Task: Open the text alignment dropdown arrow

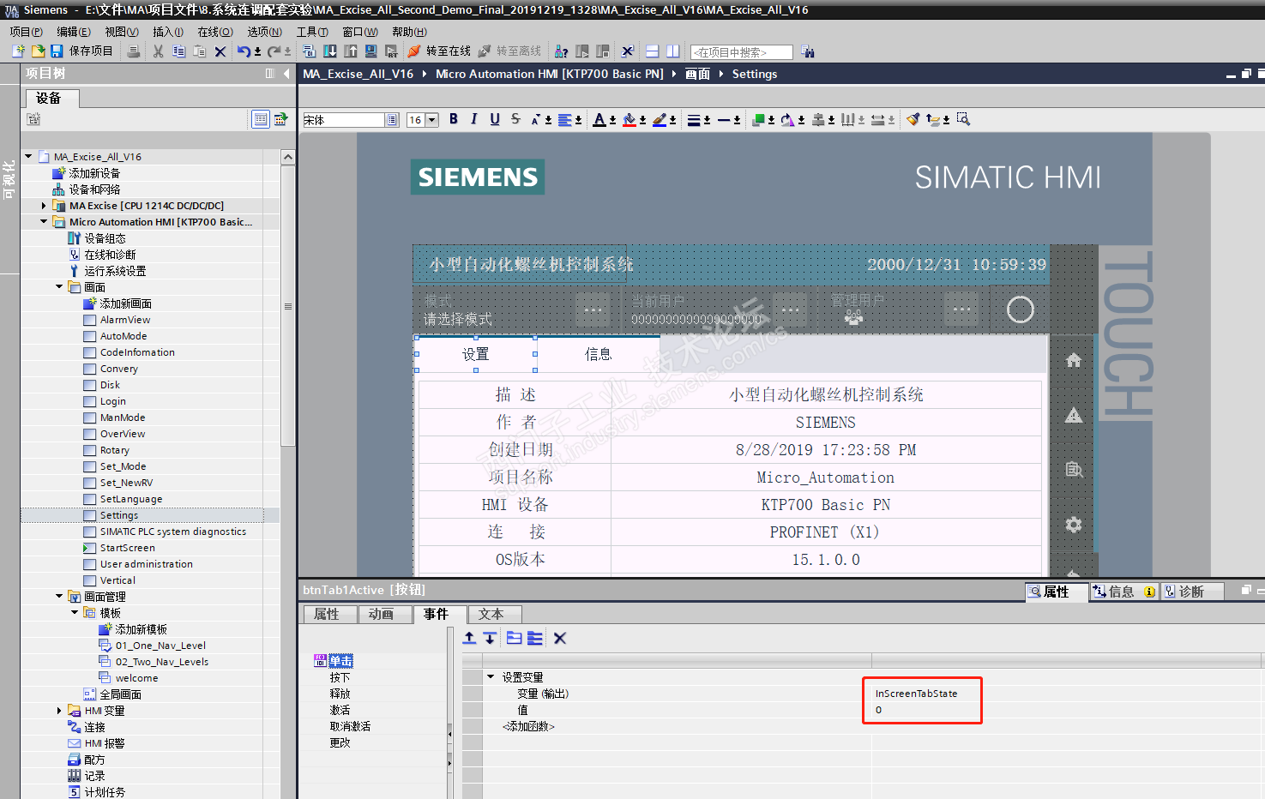Action: point(579,121)
